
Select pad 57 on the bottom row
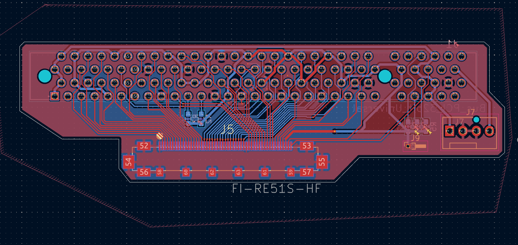[x=306, y=172]
